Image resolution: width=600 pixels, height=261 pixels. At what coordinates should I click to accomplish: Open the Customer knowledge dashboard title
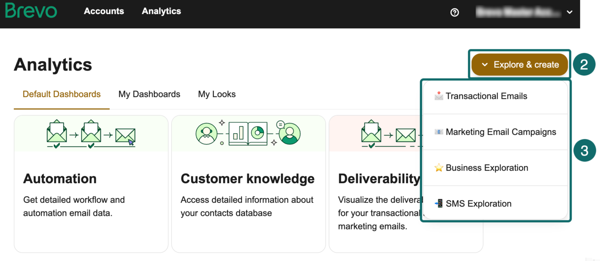click(247, 179)
